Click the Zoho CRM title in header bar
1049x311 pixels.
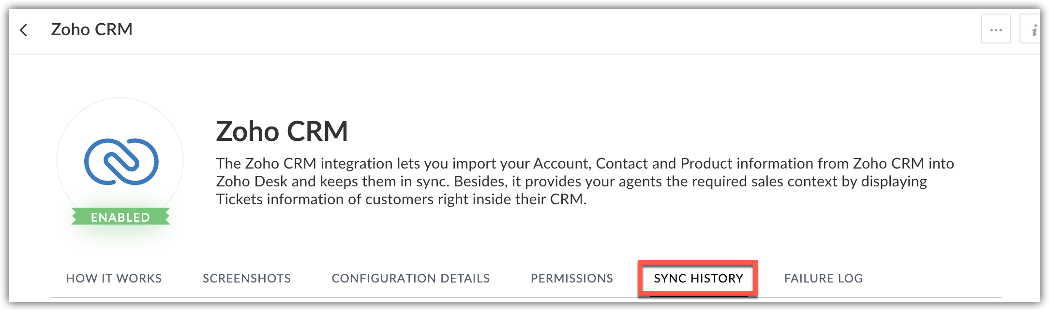tap(91, 29)
